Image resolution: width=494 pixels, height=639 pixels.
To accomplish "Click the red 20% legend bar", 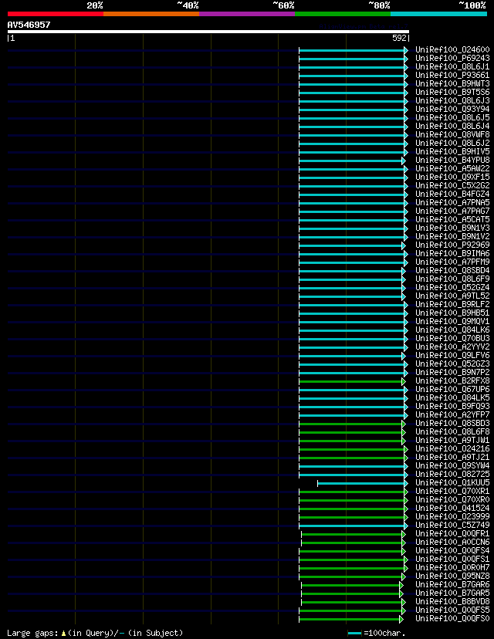I will (56, 14).
